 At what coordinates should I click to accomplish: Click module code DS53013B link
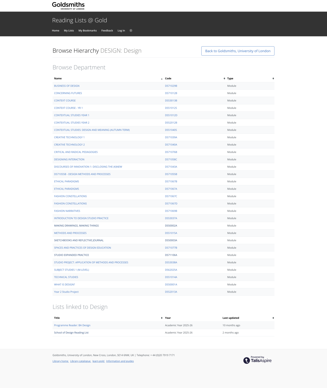coord(171,101)
